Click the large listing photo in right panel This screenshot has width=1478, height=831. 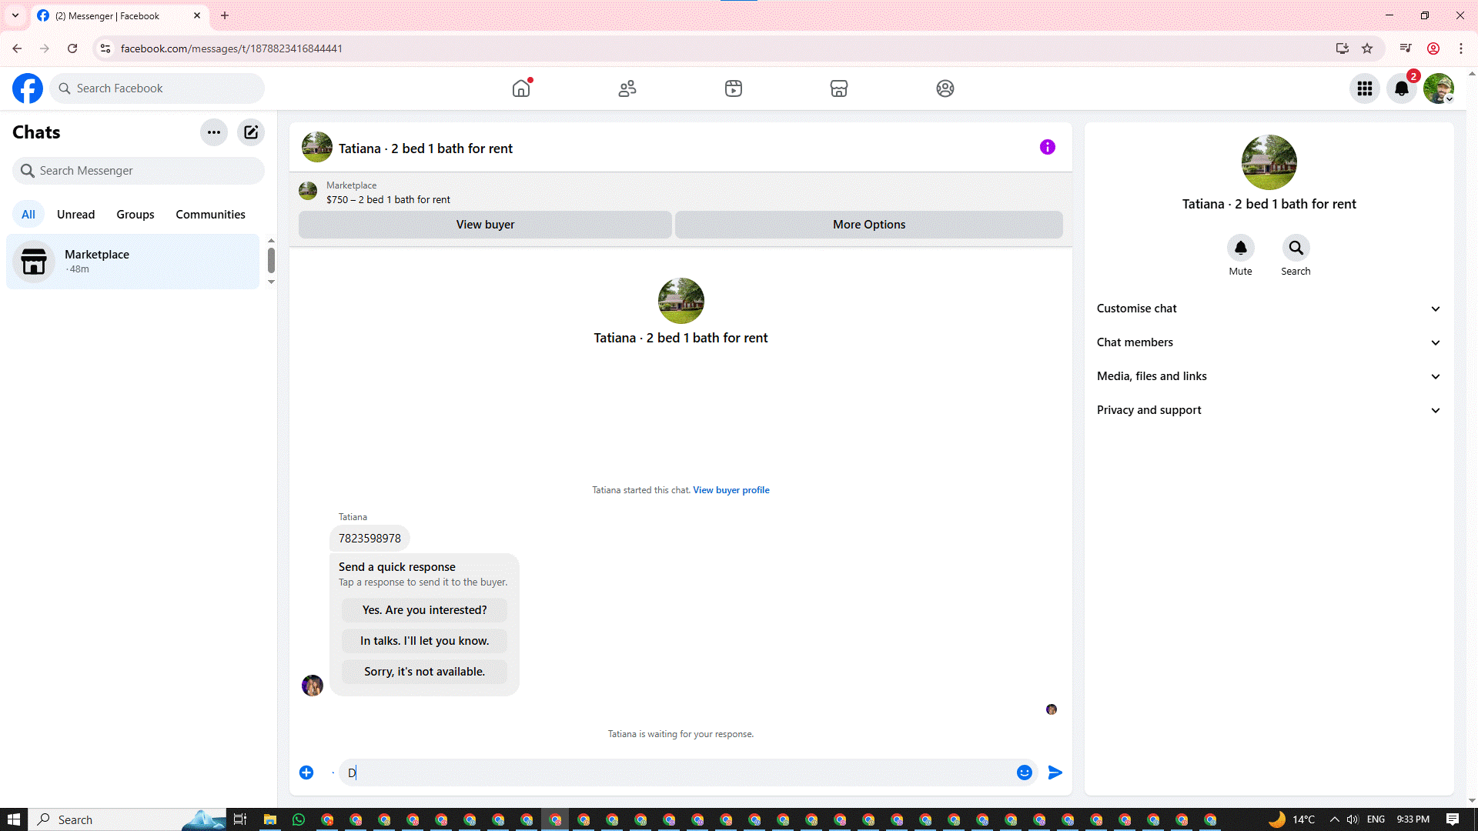pos(1269,162)
